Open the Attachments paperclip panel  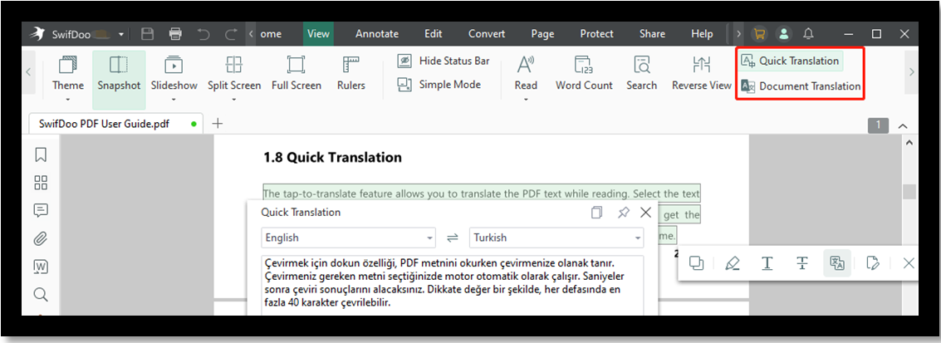click(x=41, y=238)
